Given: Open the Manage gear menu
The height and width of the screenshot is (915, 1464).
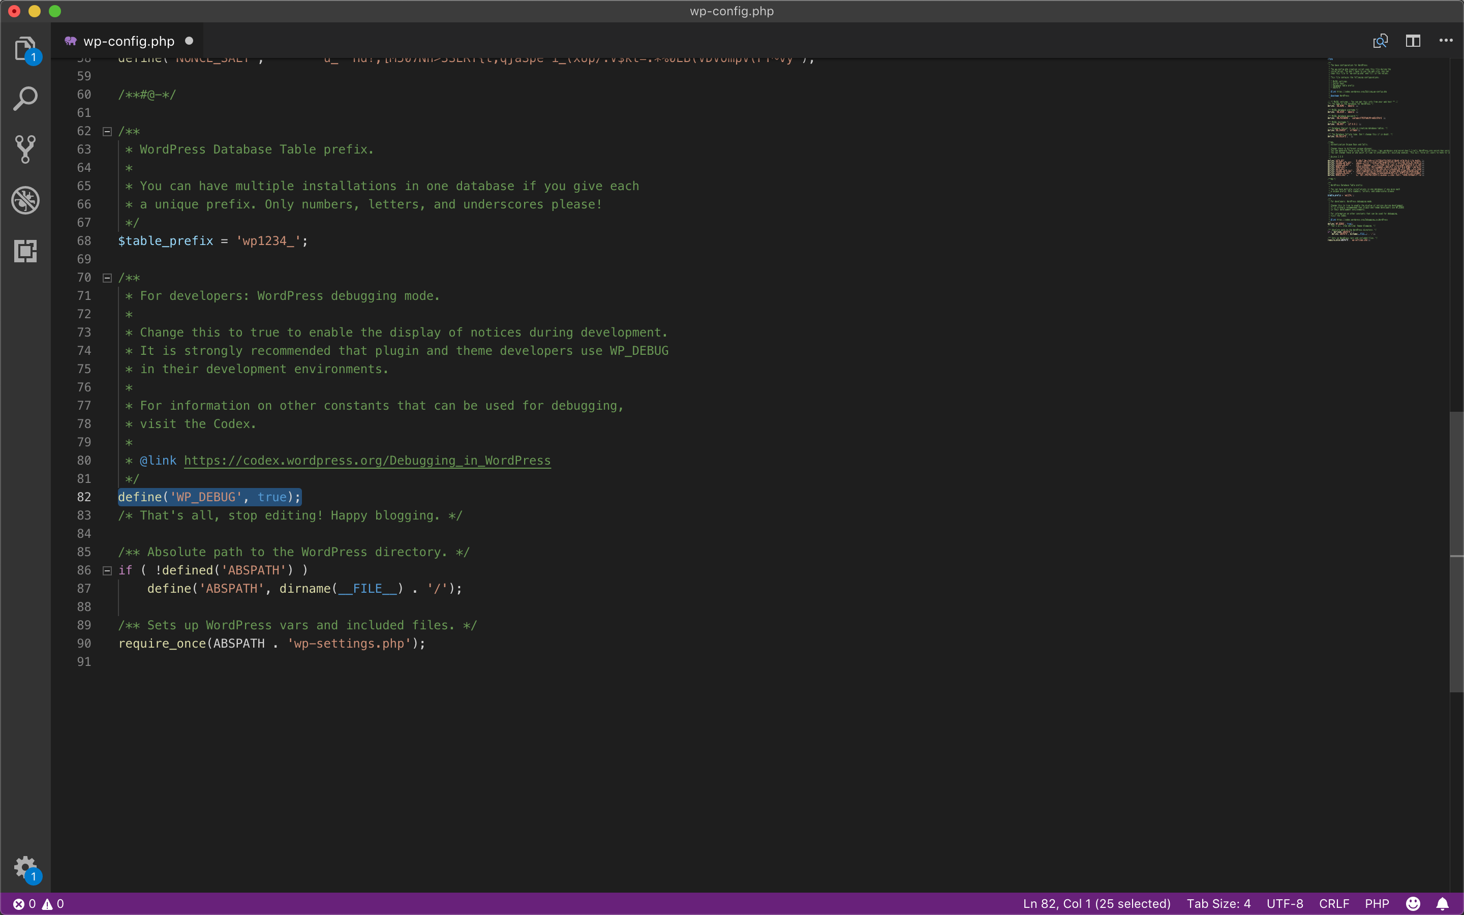Looking at the screenshot, I should click(x=25, y=867).
